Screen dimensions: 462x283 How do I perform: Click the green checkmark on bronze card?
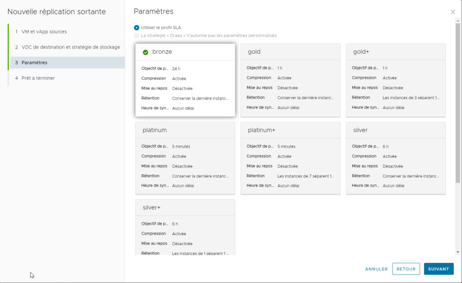pos(145,52)
